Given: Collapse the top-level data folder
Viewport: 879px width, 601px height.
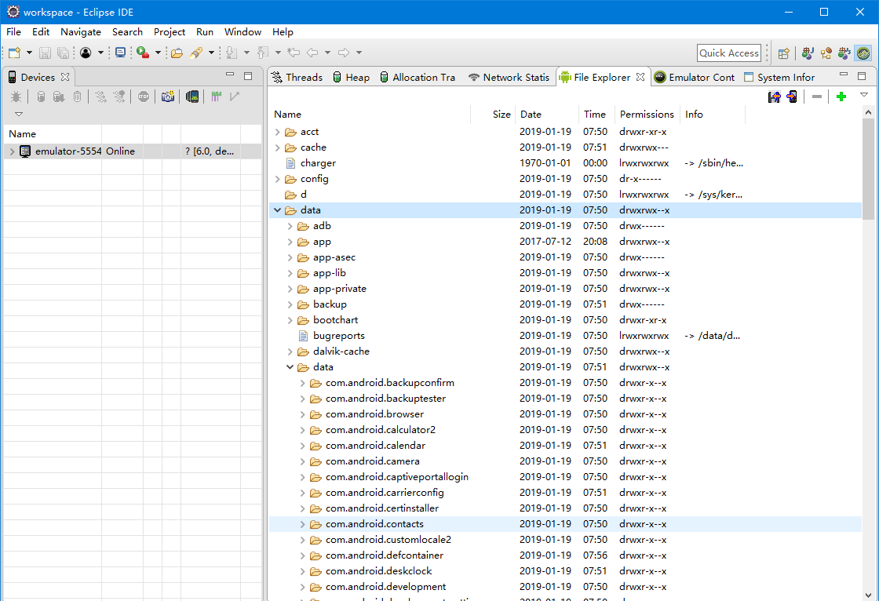Looking at the screenshot, I should pyautogui.click(x=277, y=210).
